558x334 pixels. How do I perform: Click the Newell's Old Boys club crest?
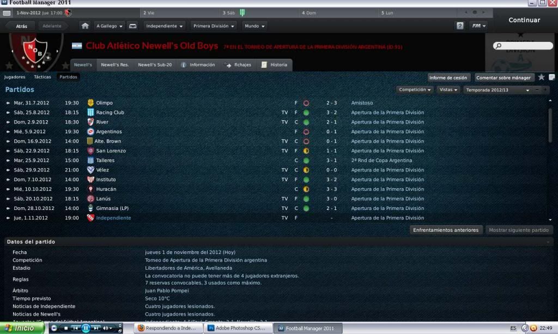coord(35,52)
